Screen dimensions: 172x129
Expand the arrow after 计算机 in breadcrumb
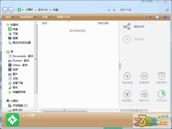36,10
